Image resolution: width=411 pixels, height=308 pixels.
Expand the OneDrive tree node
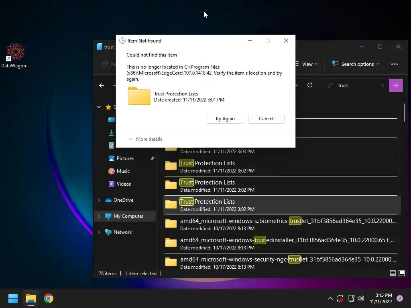click(99, 200)
